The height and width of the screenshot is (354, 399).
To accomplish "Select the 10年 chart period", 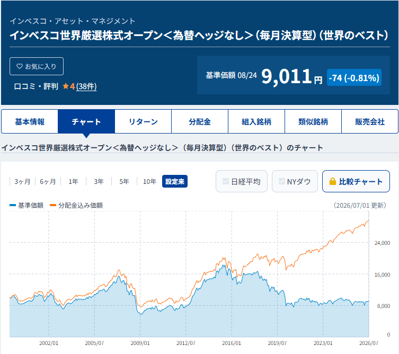I will tap(149, 181).
